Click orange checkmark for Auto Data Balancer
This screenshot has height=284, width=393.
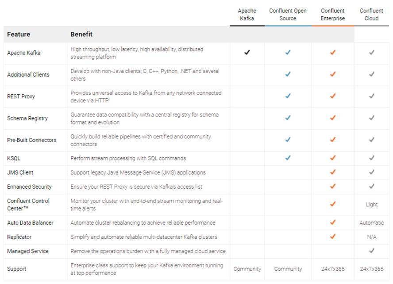click(x=333, y=222)
